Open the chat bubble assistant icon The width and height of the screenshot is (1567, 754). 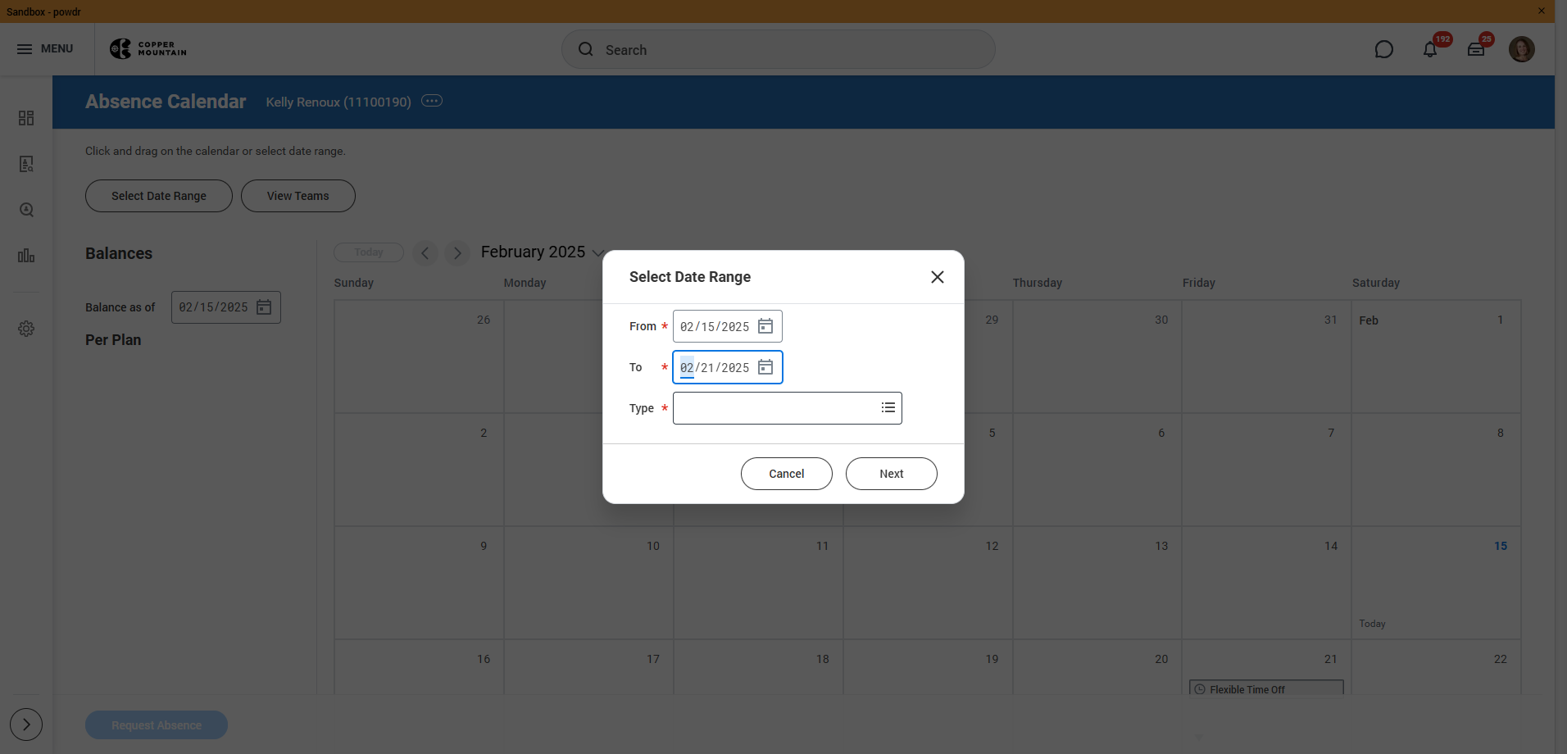click(1383, 50)
